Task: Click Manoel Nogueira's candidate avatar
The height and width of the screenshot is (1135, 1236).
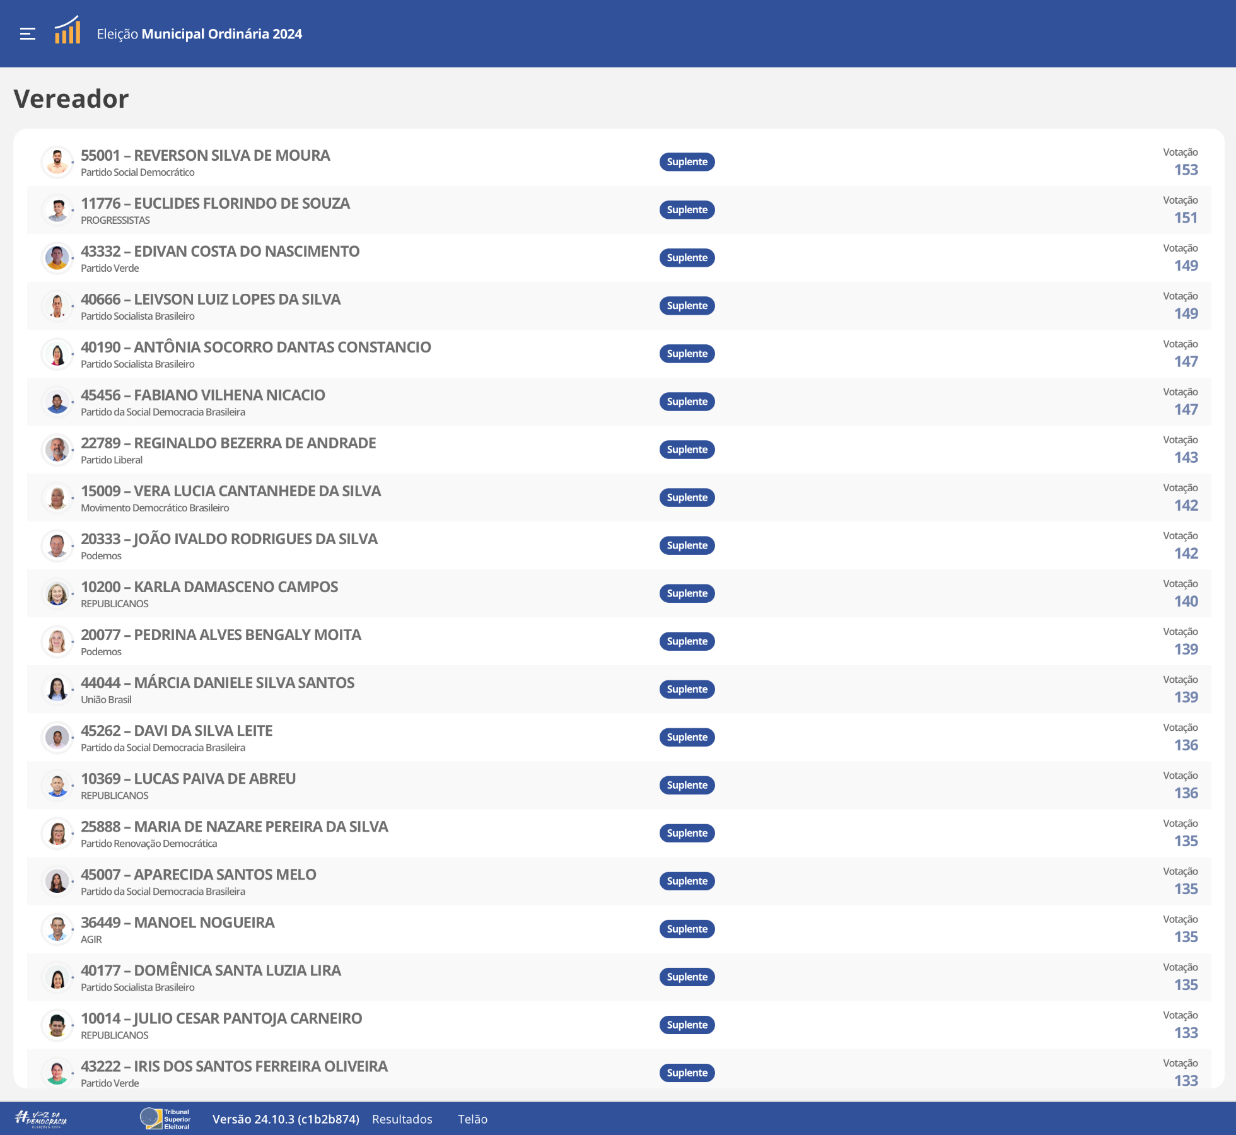Action: pos(57,929)
